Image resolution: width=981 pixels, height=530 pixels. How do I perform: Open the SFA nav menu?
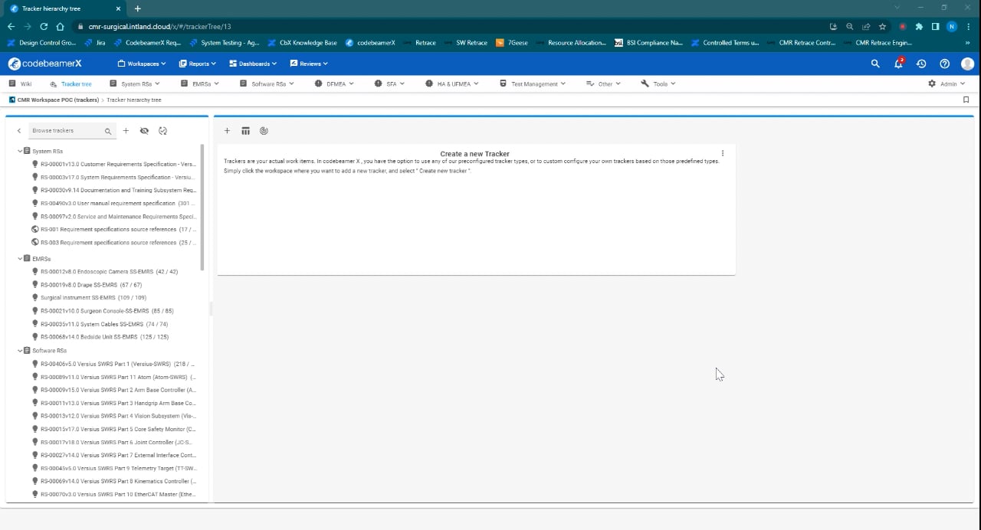point(389,83)
